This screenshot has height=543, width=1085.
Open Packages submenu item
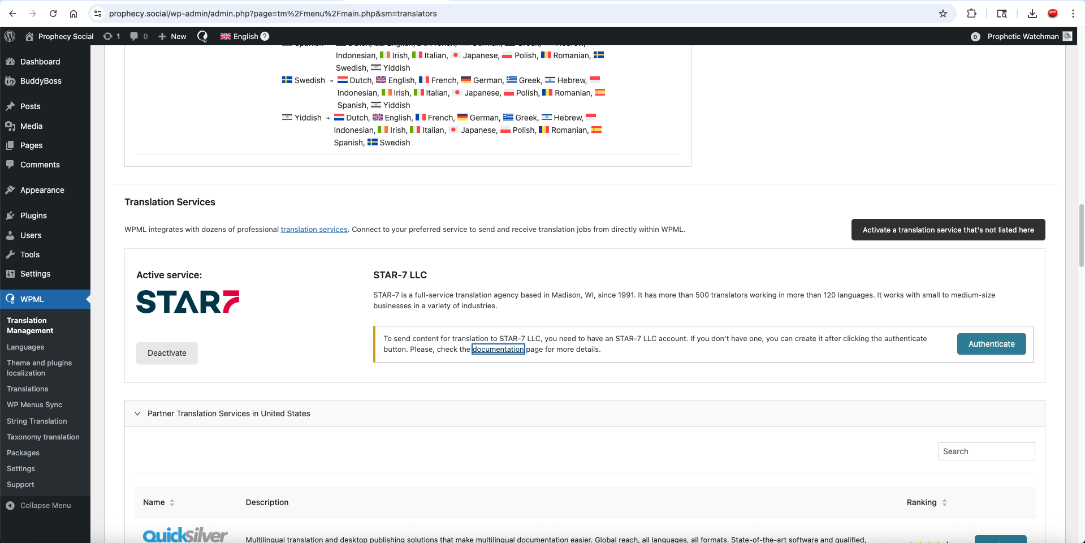point(23,453)
